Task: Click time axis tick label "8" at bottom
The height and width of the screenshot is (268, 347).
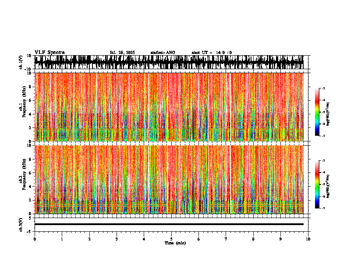Action: [253, 239]
